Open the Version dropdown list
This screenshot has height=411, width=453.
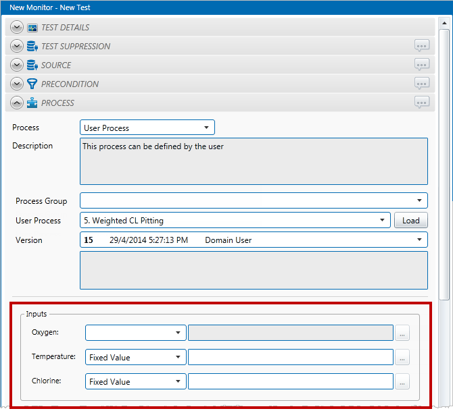(254, 240)
